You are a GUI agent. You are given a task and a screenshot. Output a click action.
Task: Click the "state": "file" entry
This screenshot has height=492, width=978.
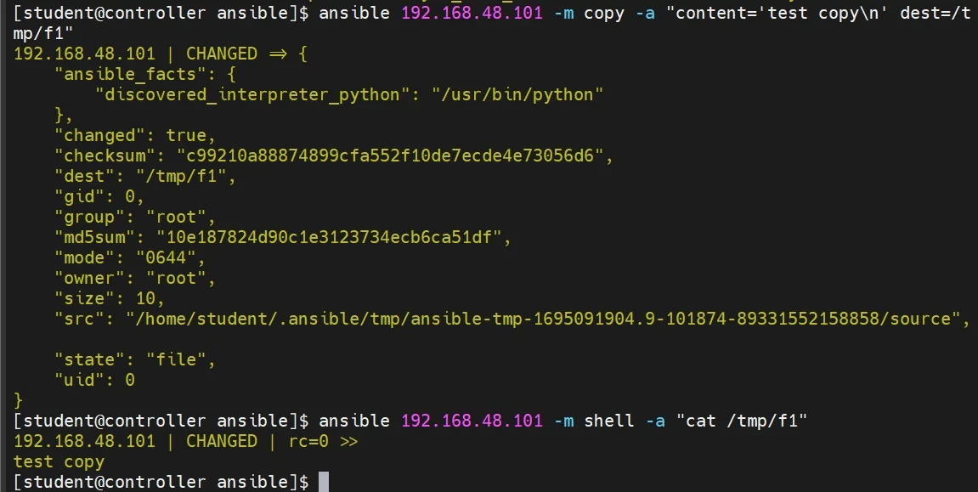[x=135, y=359]
